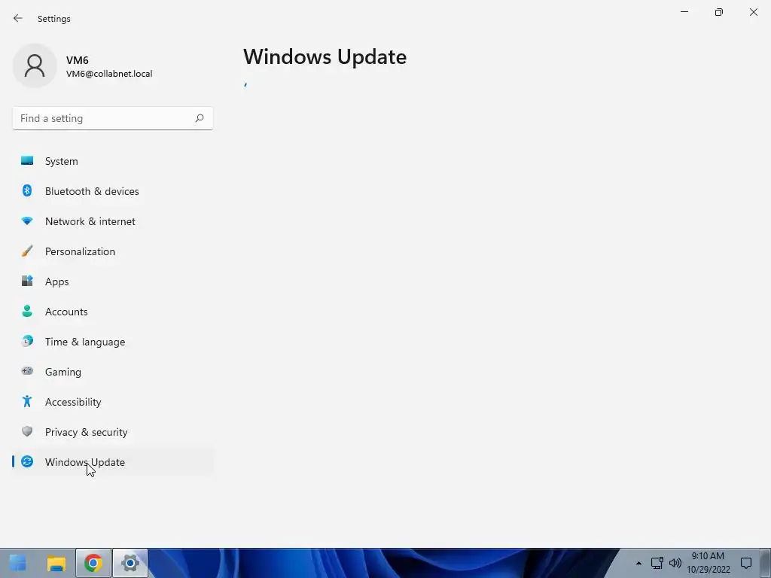
Task: Click the Accounts person icon
Action: pyautogui.click(x=27, y=311)
